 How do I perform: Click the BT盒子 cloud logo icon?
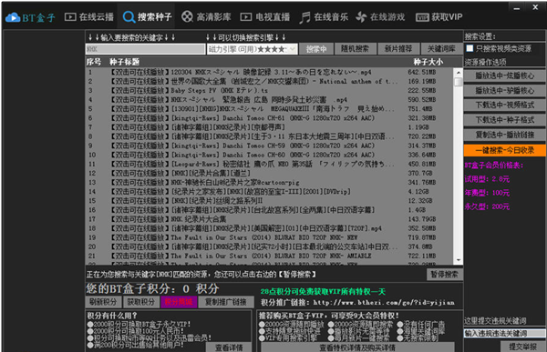[13, 17]
